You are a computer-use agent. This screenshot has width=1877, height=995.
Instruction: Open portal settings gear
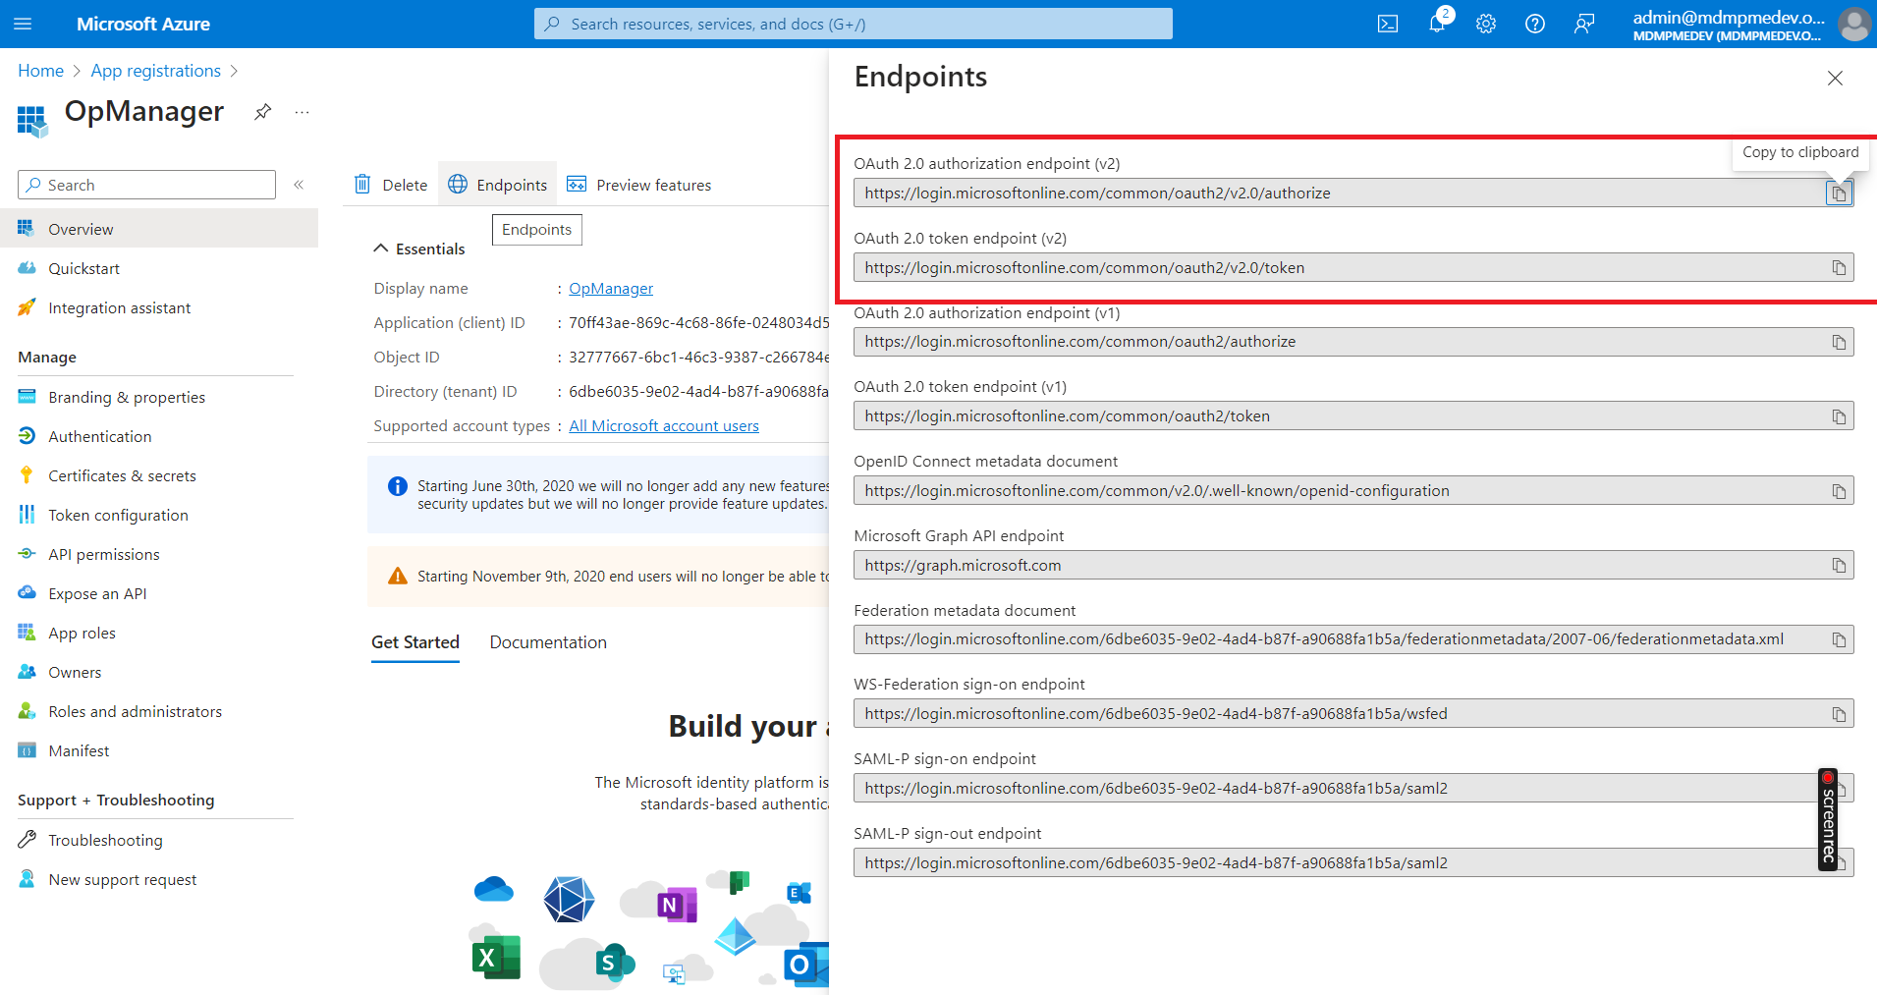tap(1486, 24)
